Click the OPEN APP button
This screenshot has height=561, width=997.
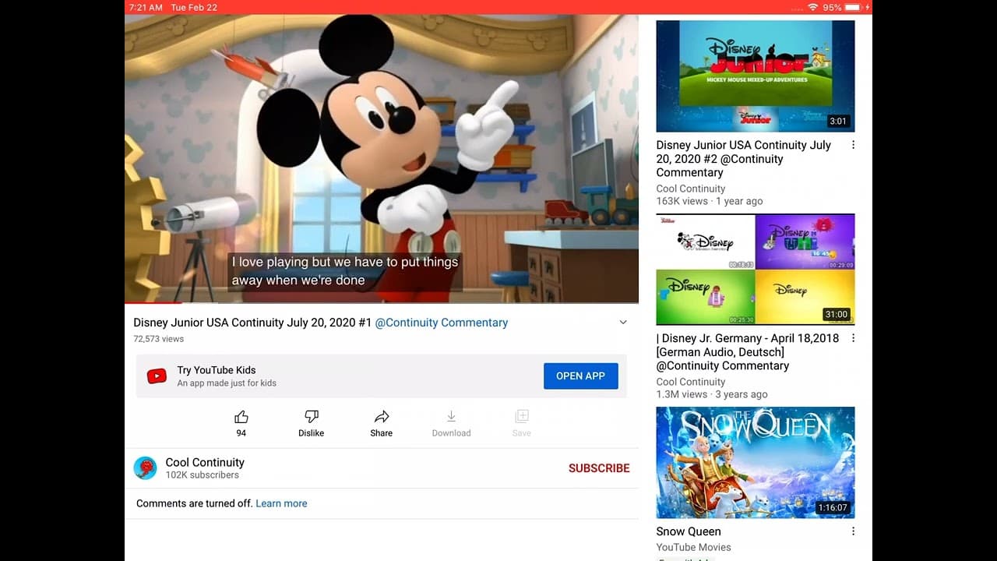580,376
